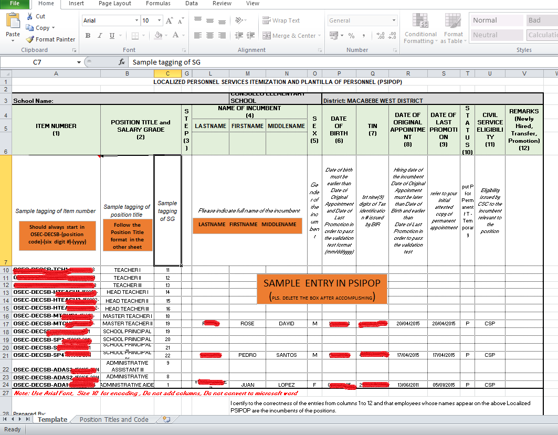Click the Select All corner box
Viewport: 558px width, 435px height.
6,73
